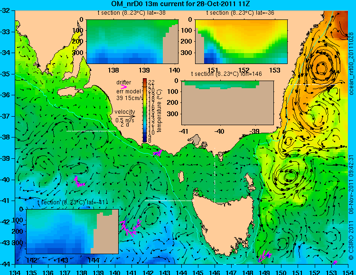Viewport: 356px width, 275px height.
Task: Click the 'ocean_nr00_2011028' vertical label
Action: point(351,64)
